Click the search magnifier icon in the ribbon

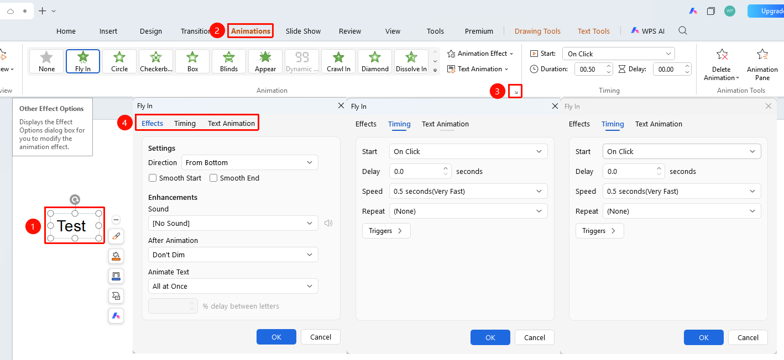pyautogui.click(x=683, y=31)
